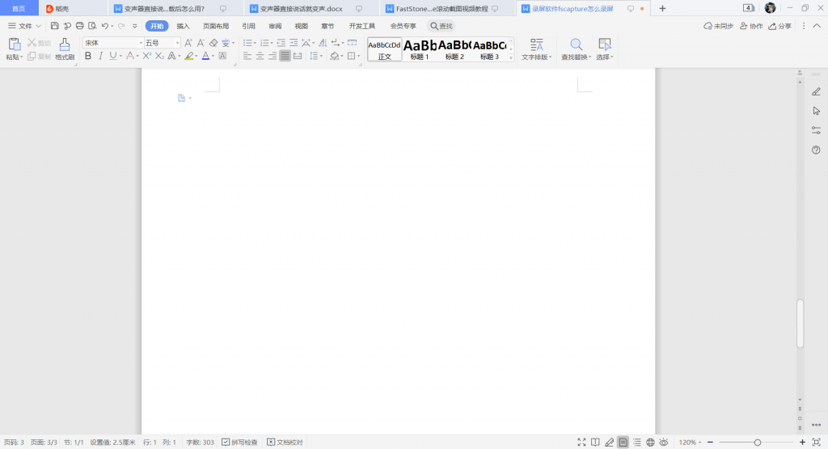
Task: Enable eye protection mode in status bar
Action: [663, 443]
